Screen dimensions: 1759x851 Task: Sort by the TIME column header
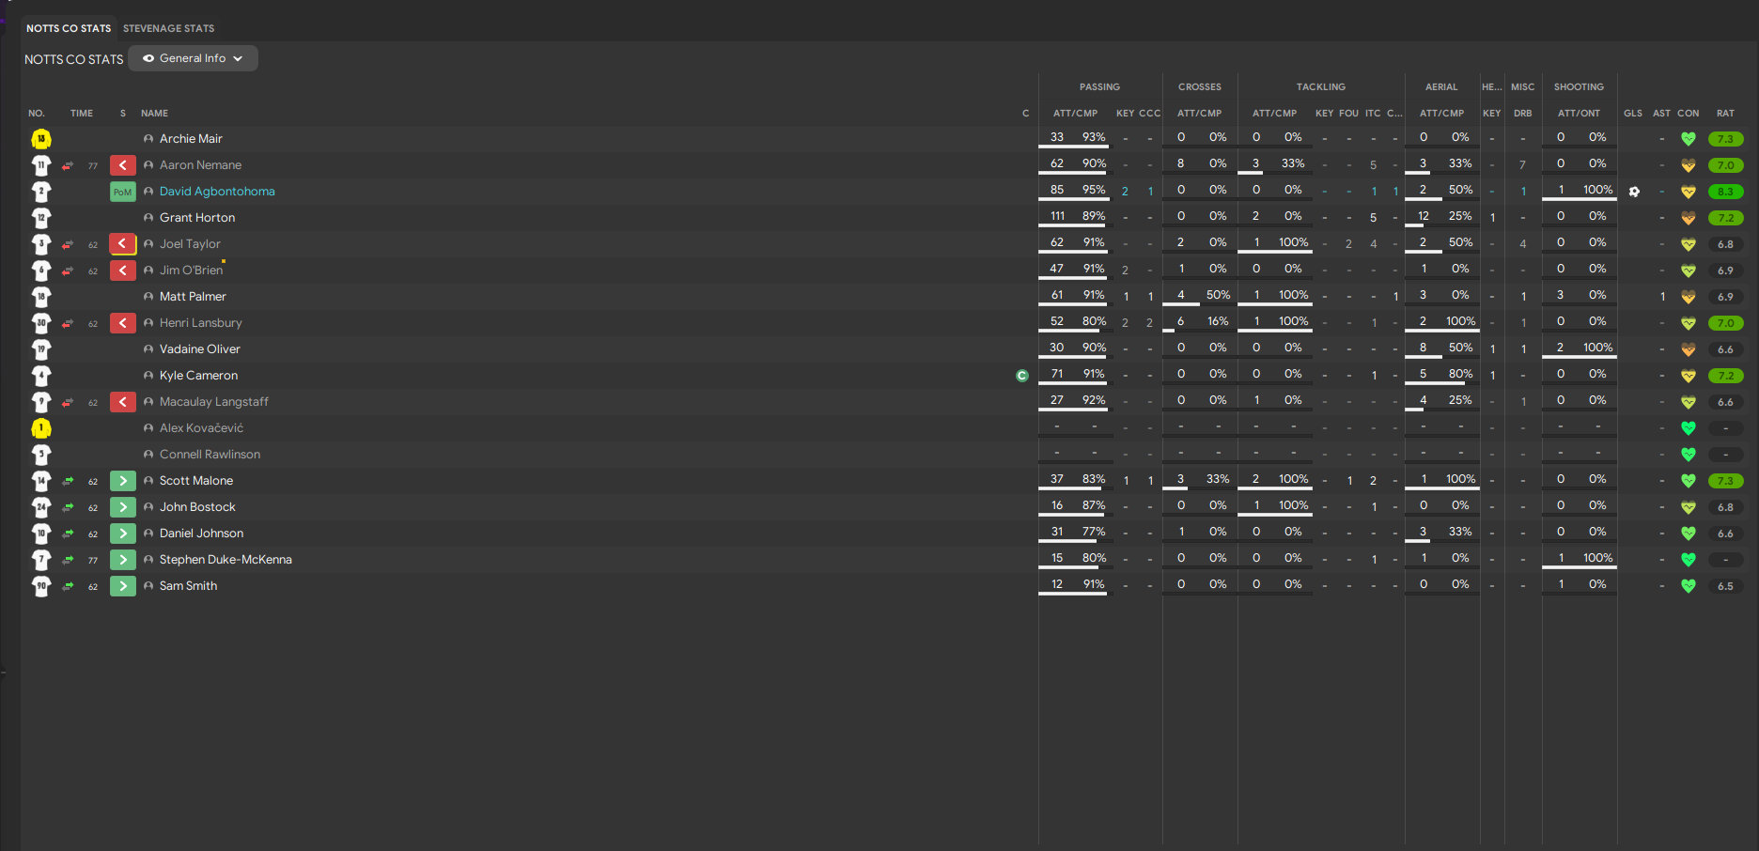(82, 113)
